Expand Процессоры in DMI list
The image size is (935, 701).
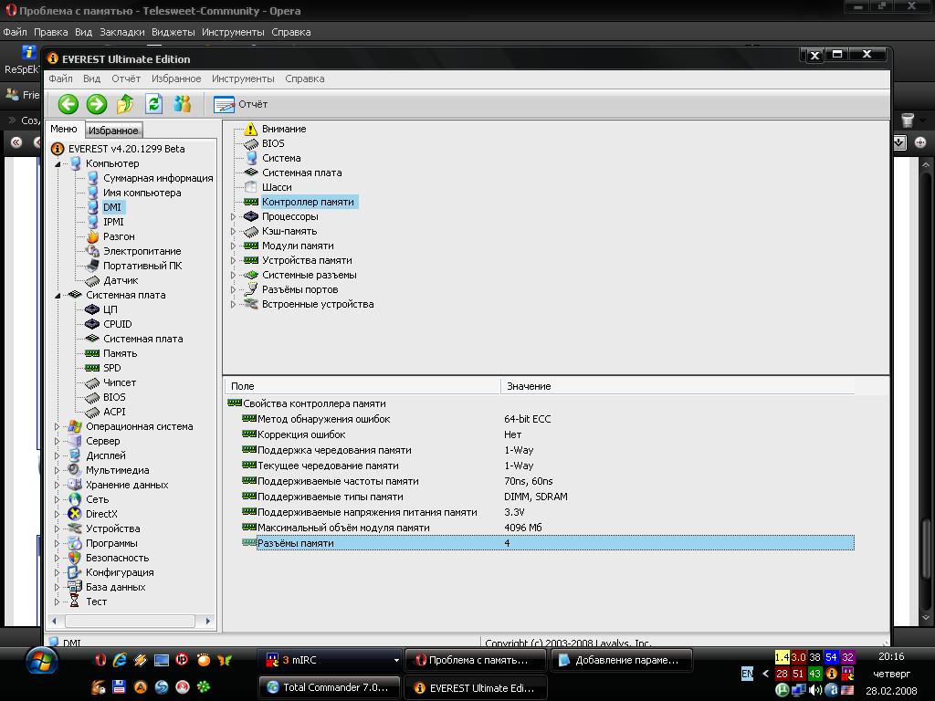coord(234,216)
